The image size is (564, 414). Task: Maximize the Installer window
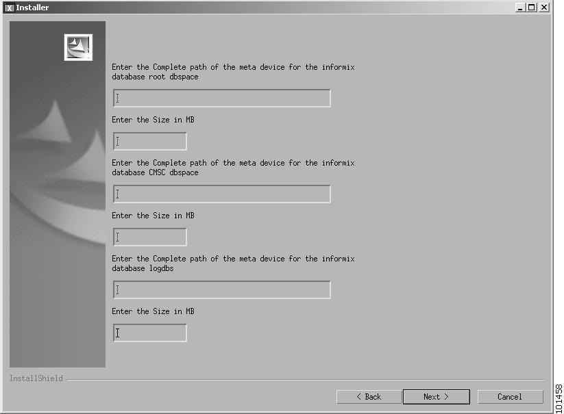[532, 7]
